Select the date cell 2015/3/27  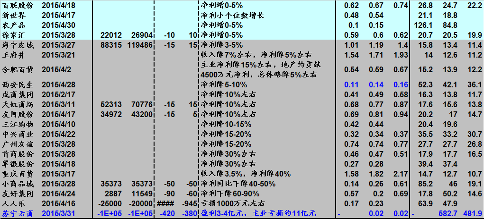click(58, 45)
